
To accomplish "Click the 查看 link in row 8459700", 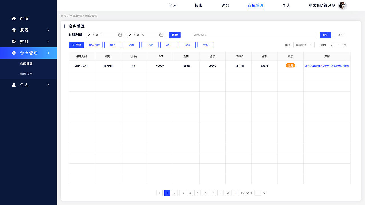I will point(346,66).
